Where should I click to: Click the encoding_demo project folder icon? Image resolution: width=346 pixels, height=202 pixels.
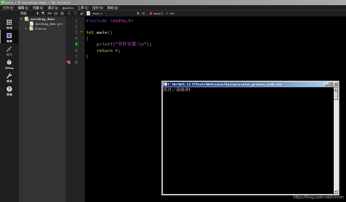point(27,19)
